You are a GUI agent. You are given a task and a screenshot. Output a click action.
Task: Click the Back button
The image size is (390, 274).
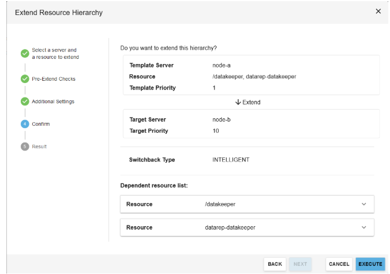(275, 264)
